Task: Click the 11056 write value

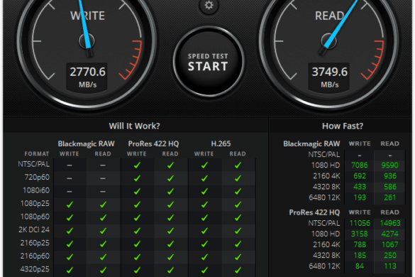Action: pyautogui.click(x=360, y=223)
